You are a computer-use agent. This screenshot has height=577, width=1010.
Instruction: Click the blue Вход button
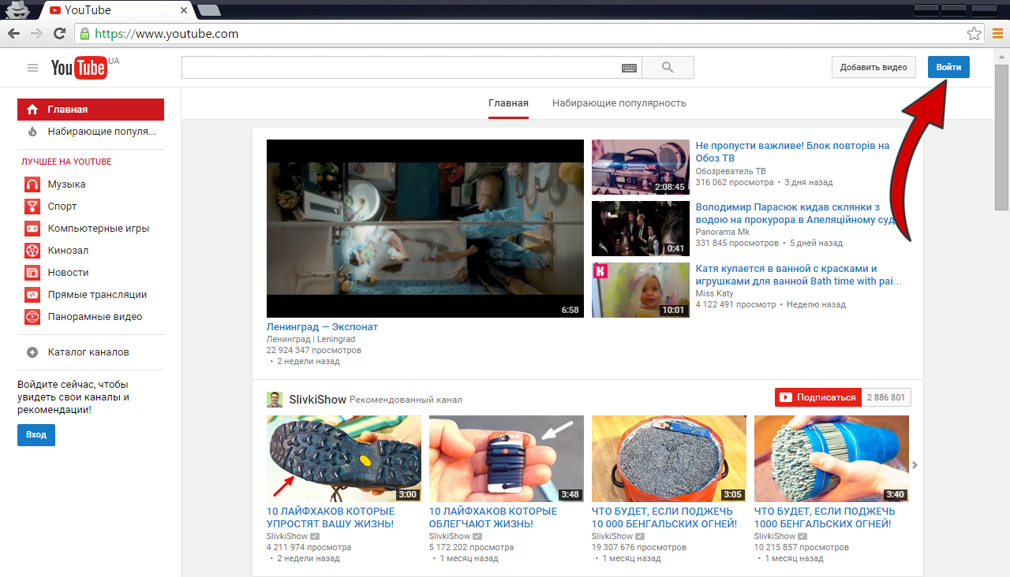[x=36, y=434]
